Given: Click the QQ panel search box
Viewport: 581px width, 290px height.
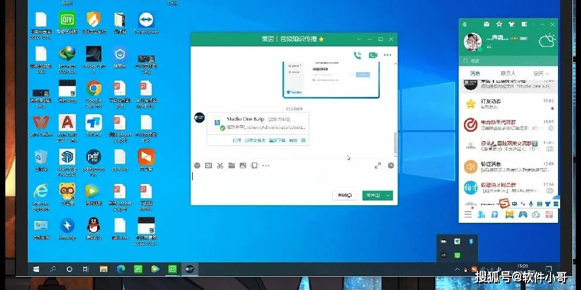Looking at the screenshot, I should pos(508,61).
